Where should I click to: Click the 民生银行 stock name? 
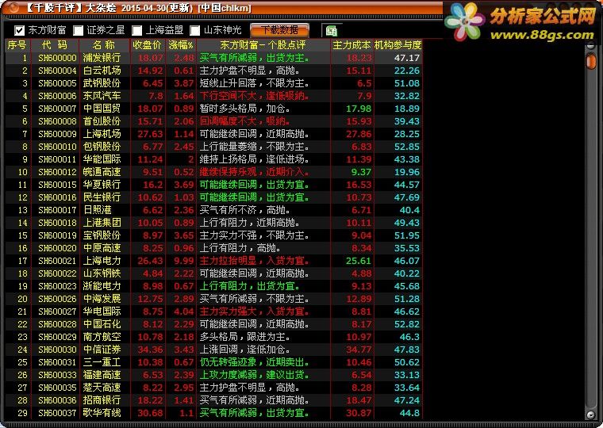click(102, 197)
